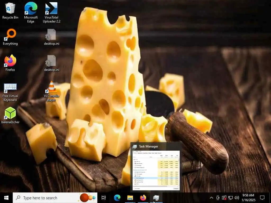This screenshot has height=203, width=271.
Task: Select the Firefox desktop shortcut
Action: 10,63
